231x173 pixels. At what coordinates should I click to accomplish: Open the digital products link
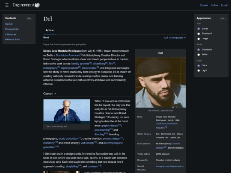pyautogui.click(x=70, y=68)
